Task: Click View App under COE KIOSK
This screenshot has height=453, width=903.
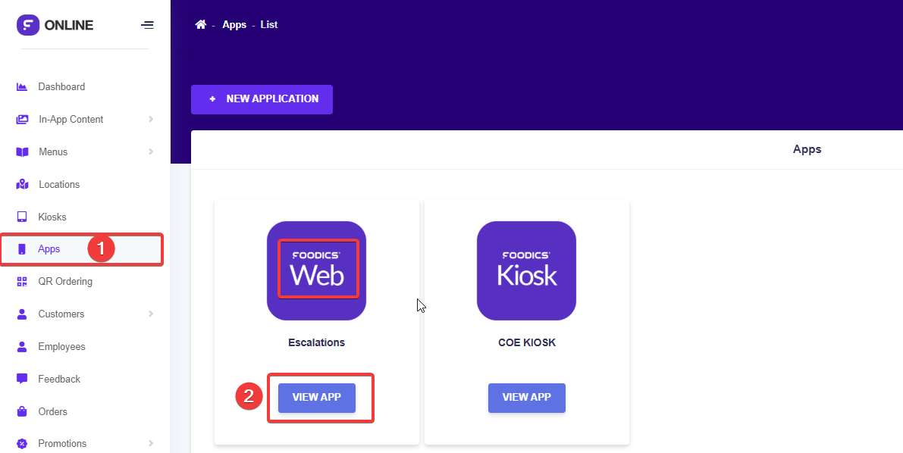Action: point(526,398)
